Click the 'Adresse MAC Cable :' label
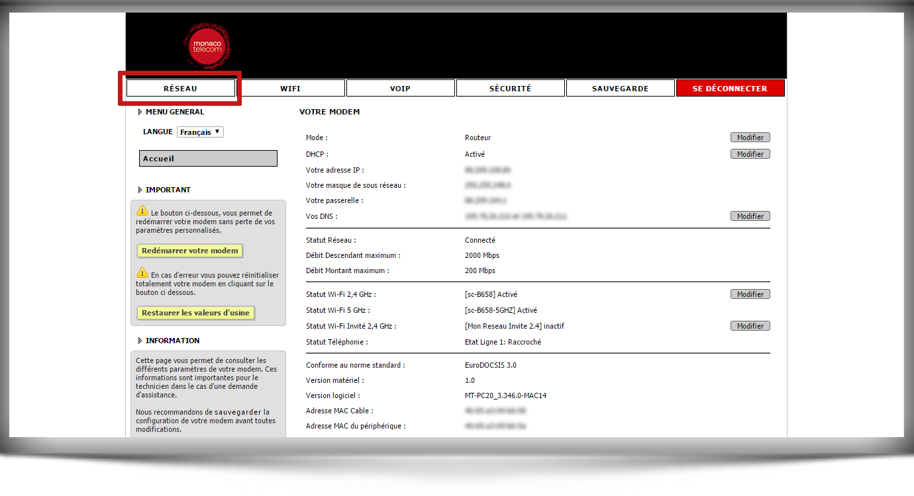The image size is (914, 496). (x=339, y=411)
